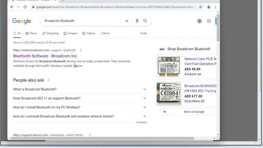
Task: Click the padlock site info icon
Action: [x=33, y=7]
